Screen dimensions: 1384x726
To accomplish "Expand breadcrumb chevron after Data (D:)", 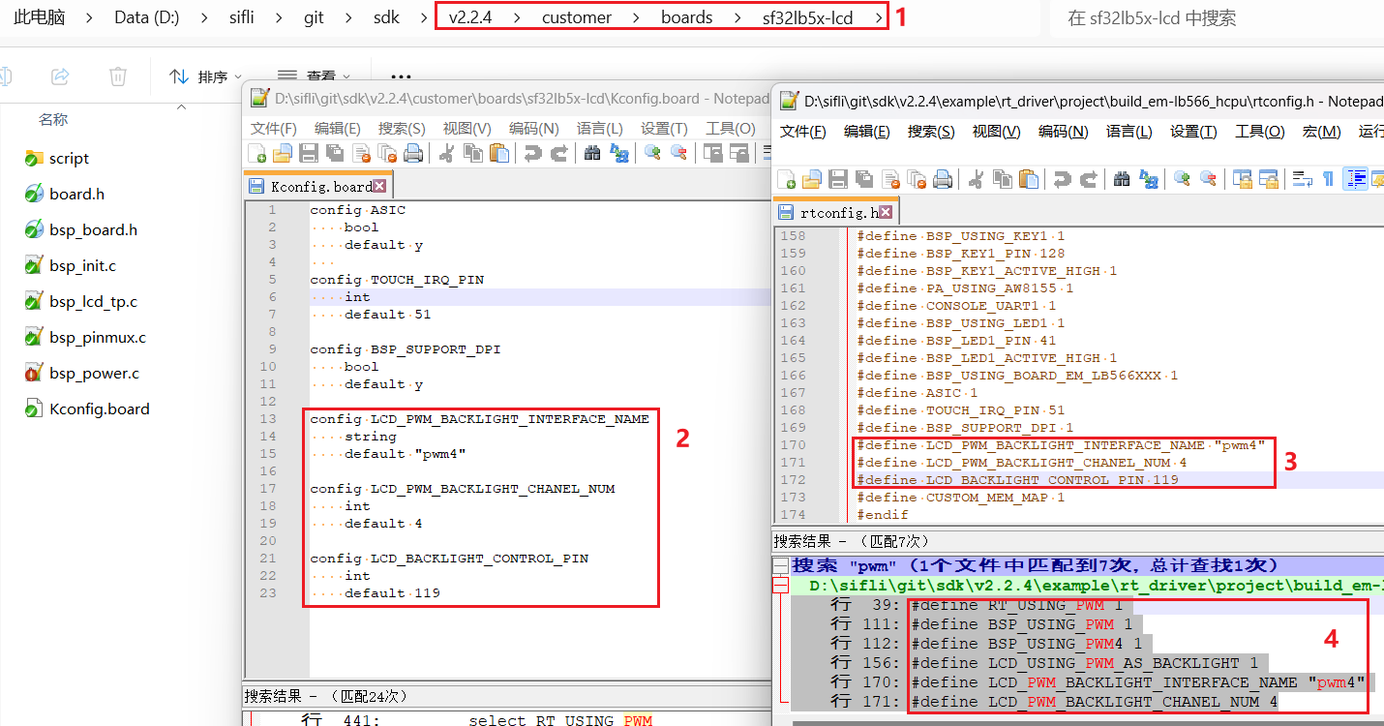I will tap(205, 17).
